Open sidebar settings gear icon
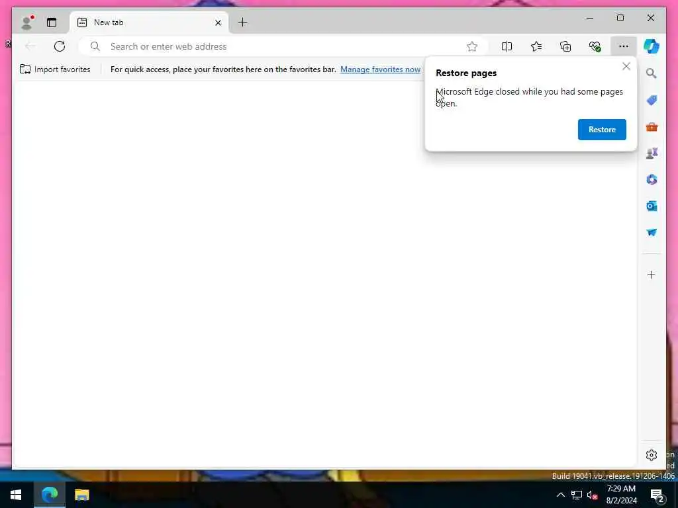678x508 pixels. [652, 455]
